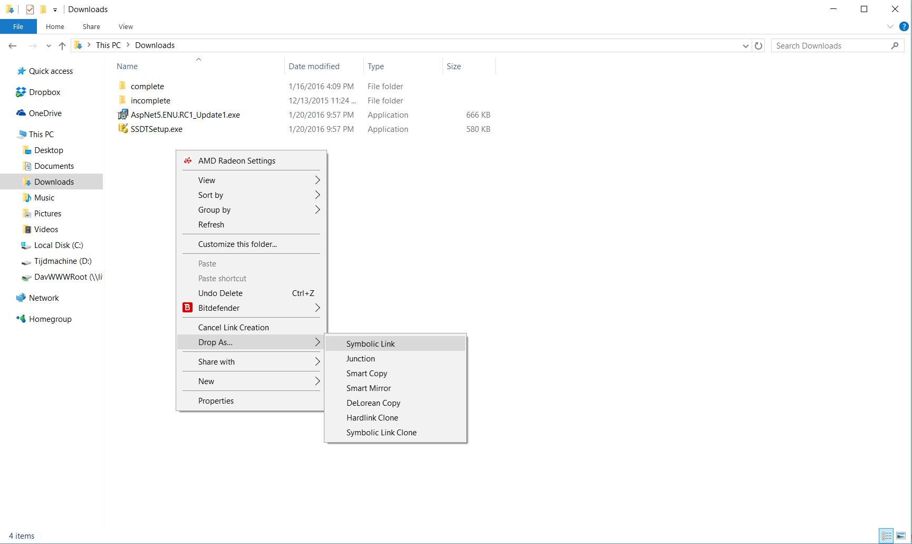
Task: Switch to the View ribbon tab
Action: coord(126,26)
